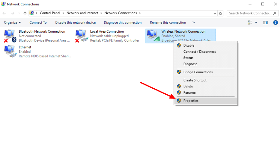
Task: Click the Wireless Network Connection name
Action: pos(183,31)
